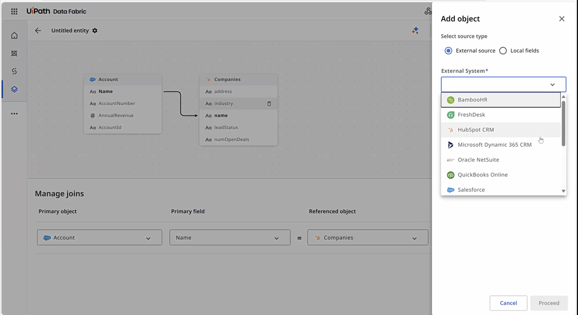
Task: Click the integration icon in top bar
Action: coord(428,11)
